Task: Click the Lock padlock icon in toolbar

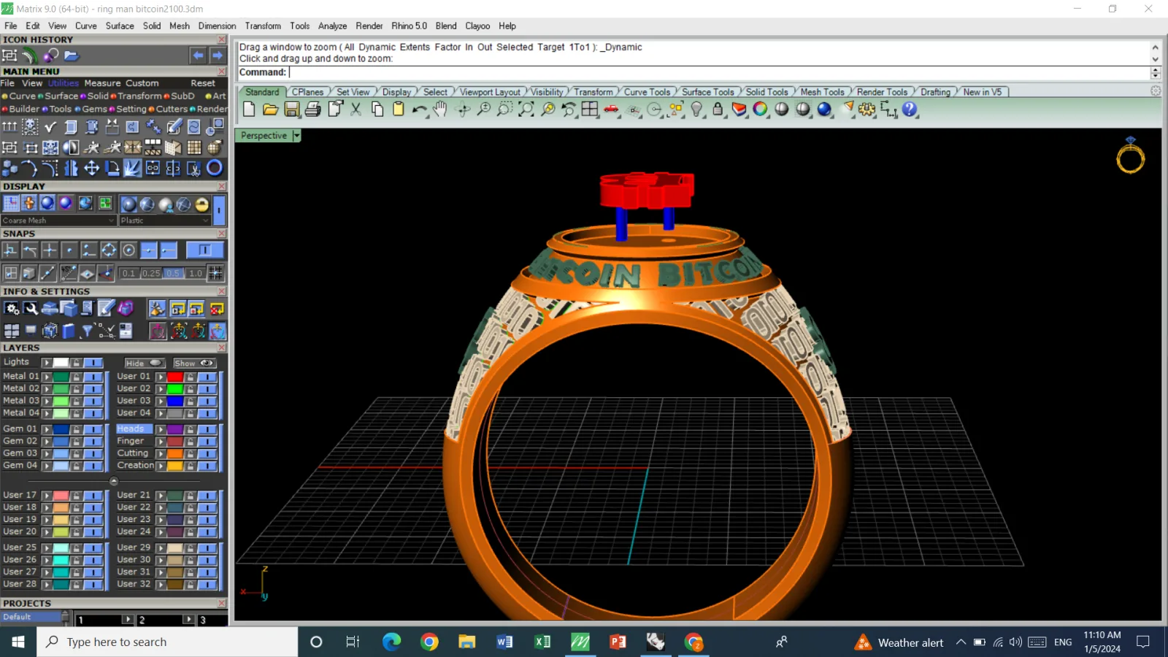Action: [718, 109]
